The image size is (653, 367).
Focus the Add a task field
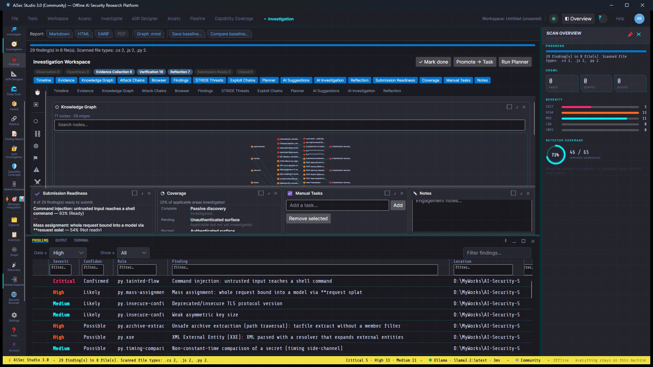[337, 205]
